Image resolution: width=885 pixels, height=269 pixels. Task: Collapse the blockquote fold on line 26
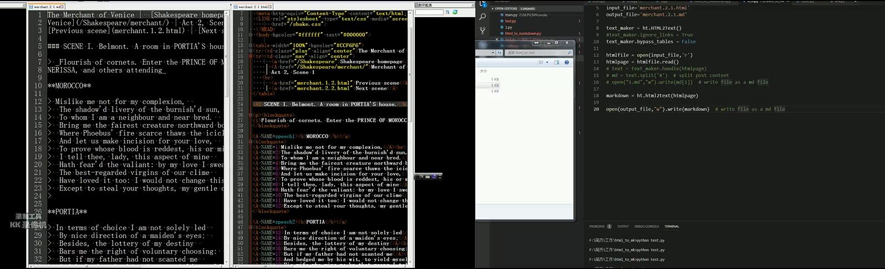pos(251,115)
